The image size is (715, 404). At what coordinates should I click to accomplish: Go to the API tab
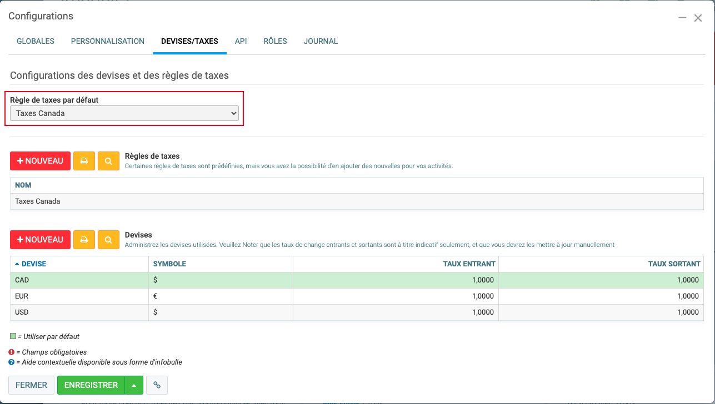pos(241,41)
